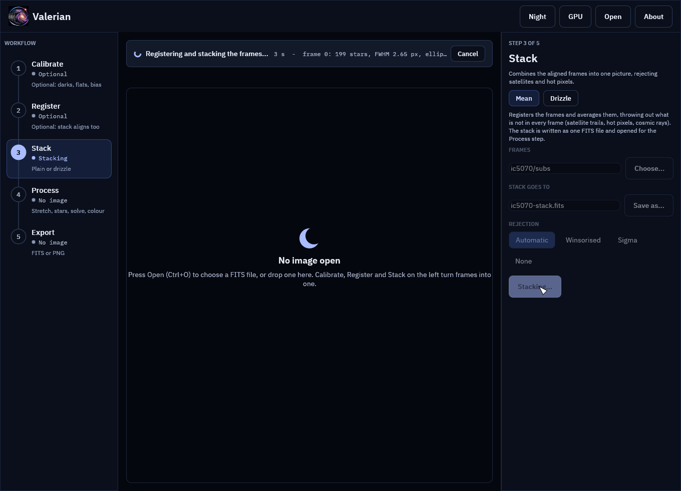Click 'Optional: stack aligns too' description
The image size is (681, 491).
(66, 127)
